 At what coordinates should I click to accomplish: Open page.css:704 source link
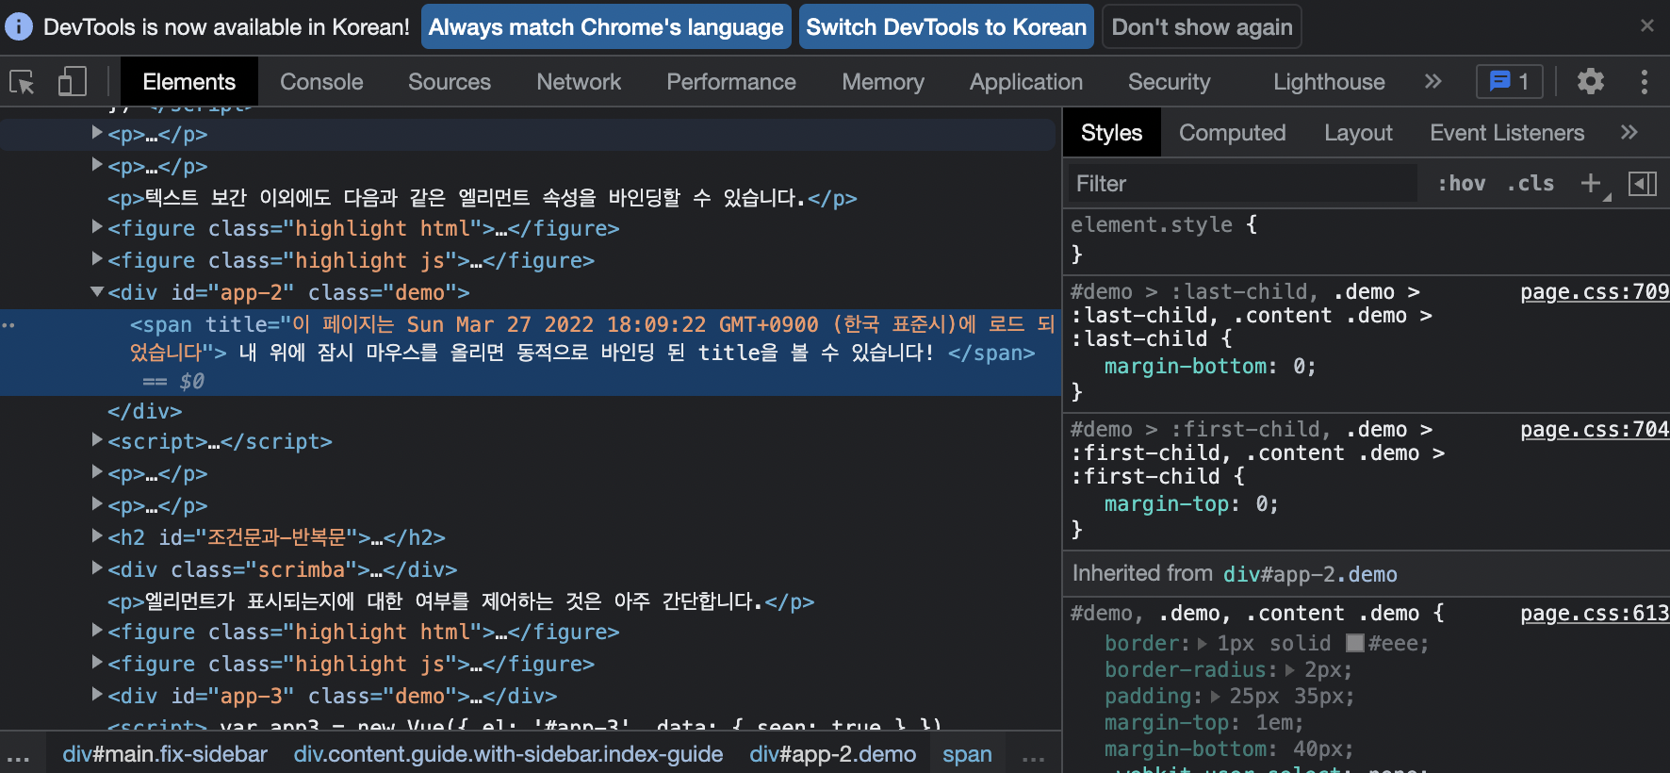click(1595, 430)
